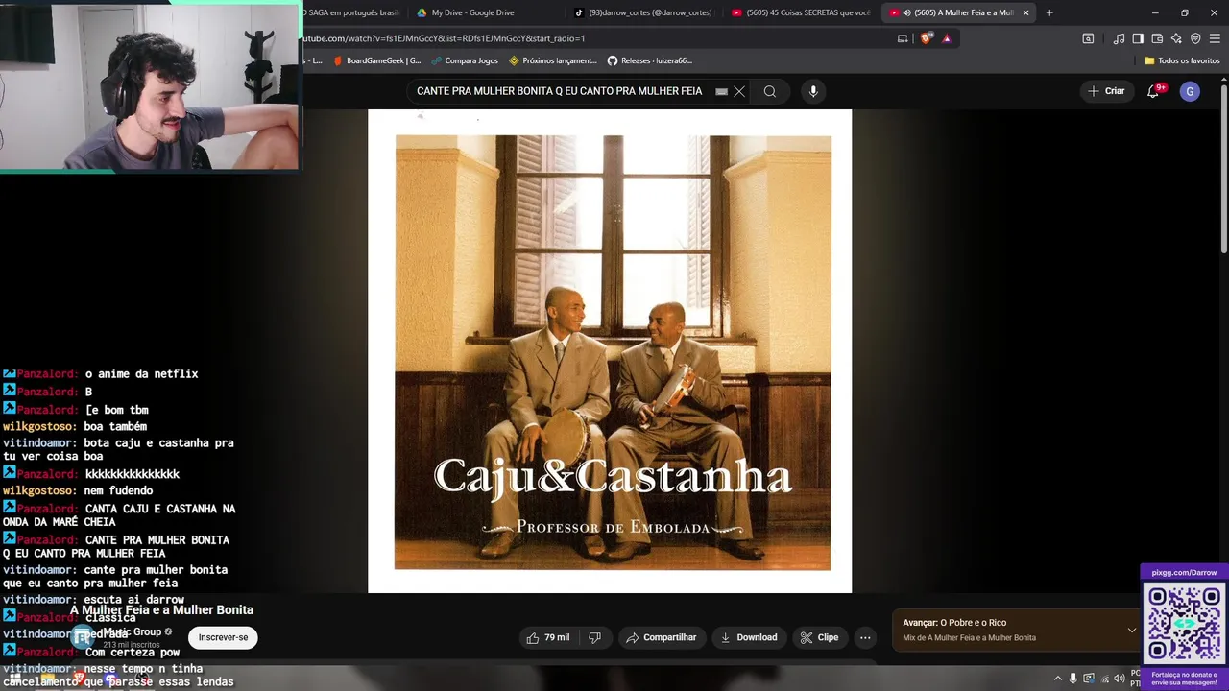Image resolution: width=1229 pixels, height=691 pixels.
Task: Switch to the SAGA em português tab
Action: pos(351,12)
